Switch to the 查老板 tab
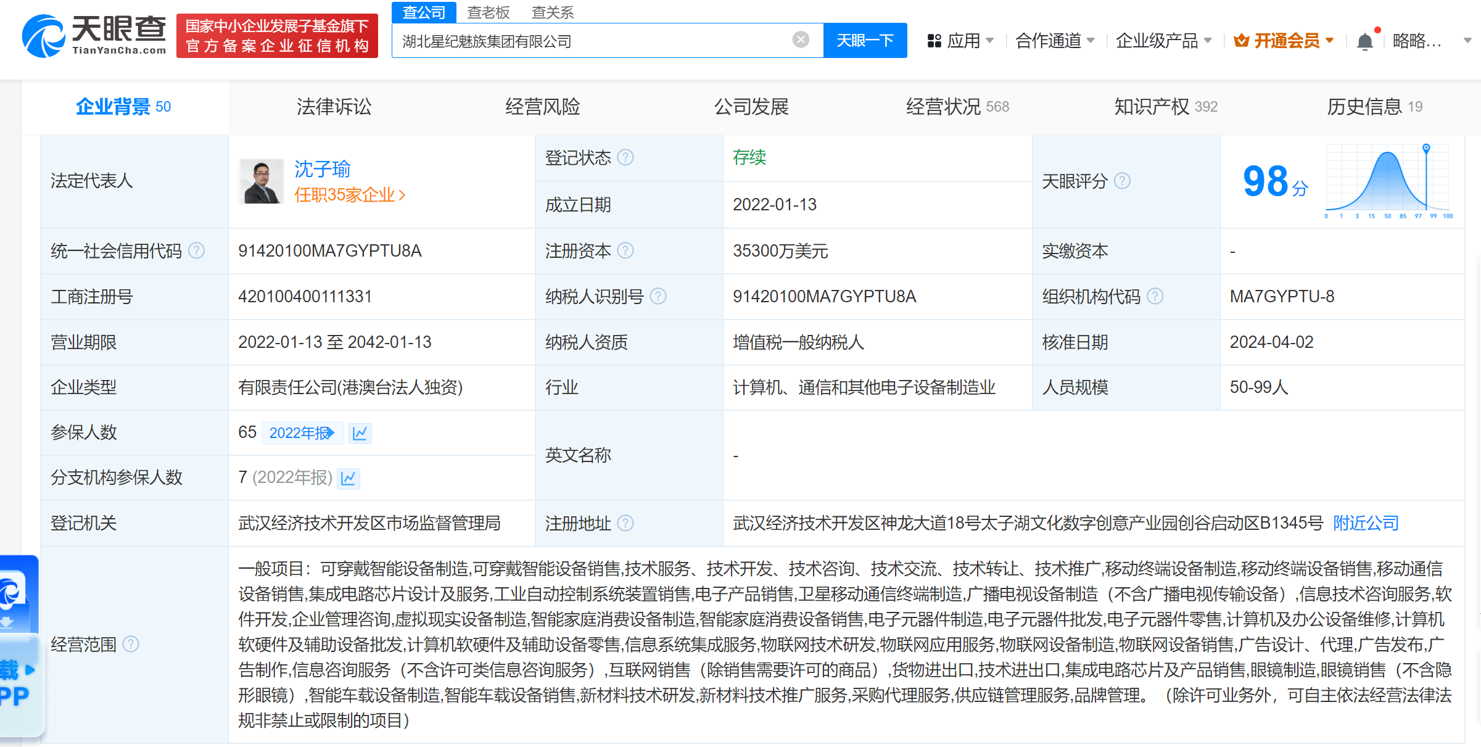 pyautogui.click(x=487, y=12)
